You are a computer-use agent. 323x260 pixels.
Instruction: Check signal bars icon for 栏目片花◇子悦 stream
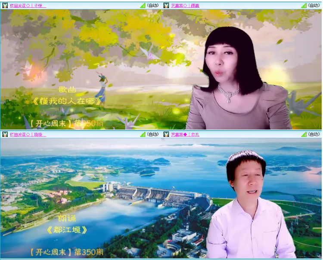click(143, 6)
